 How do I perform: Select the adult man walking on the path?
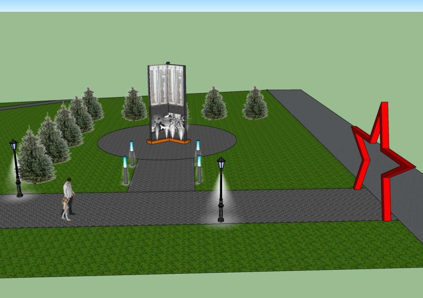(x=69, y=193)
